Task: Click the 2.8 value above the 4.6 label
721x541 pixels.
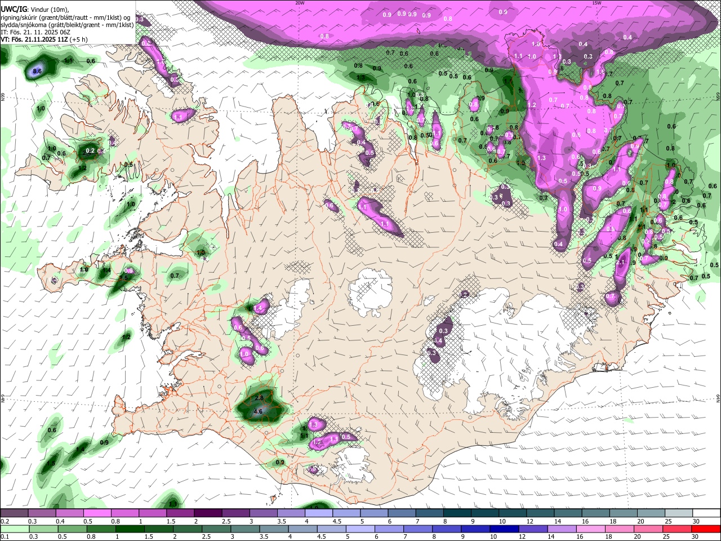Action: pyautogui.click(x=259, y=398)
